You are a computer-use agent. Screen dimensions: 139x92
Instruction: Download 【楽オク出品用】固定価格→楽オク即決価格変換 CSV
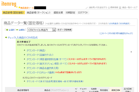(x=55, y=81)
